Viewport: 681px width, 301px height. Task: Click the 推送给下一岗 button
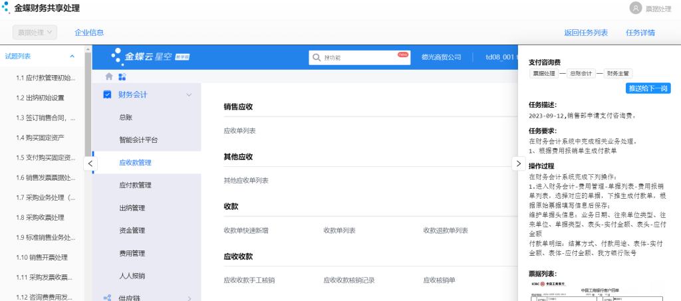click(x=648, y=88)
